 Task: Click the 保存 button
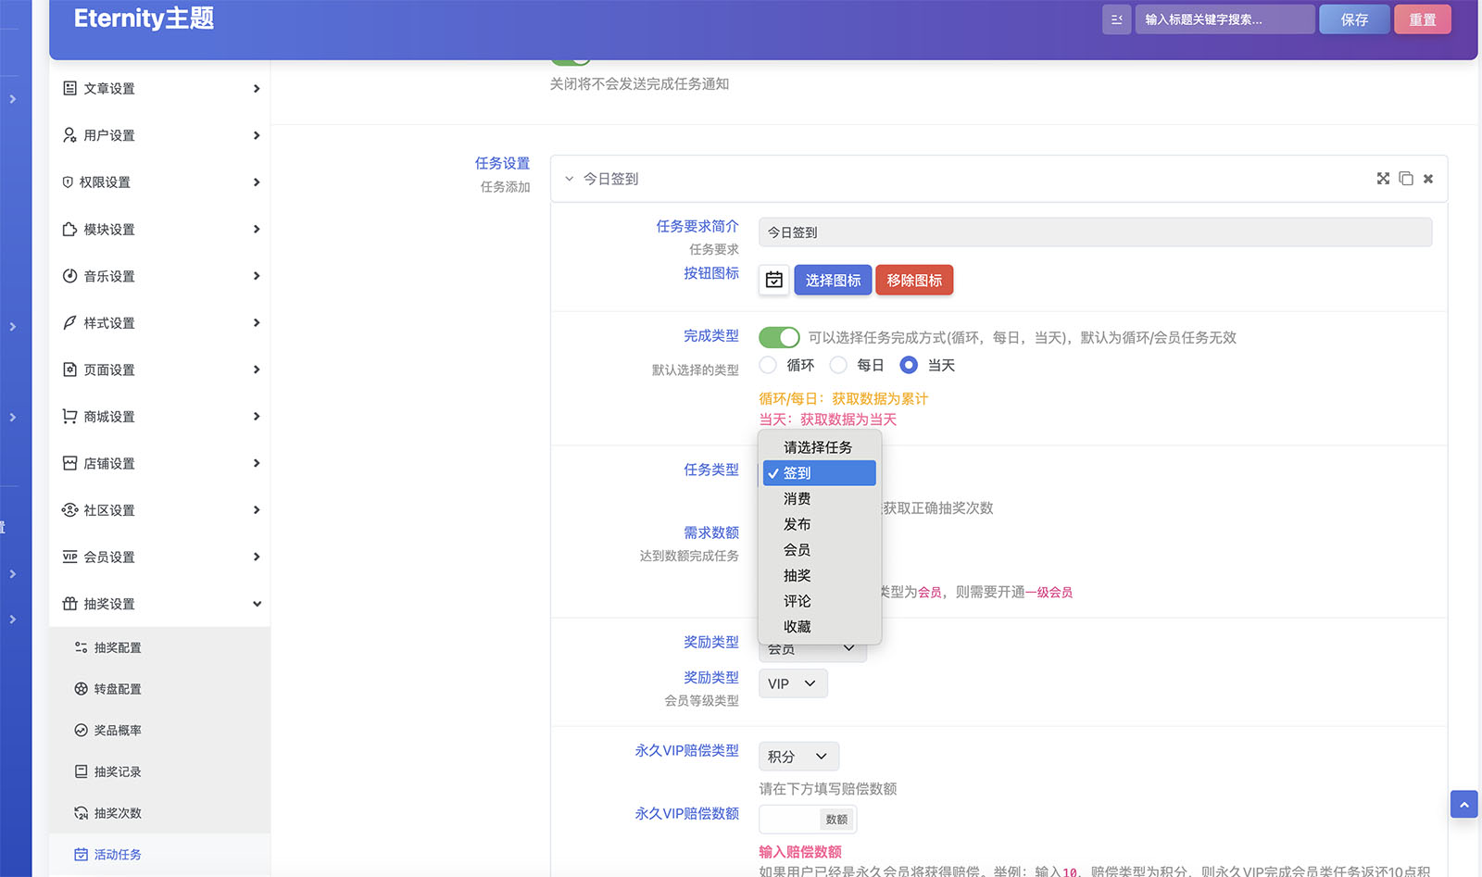[1354, 19]
